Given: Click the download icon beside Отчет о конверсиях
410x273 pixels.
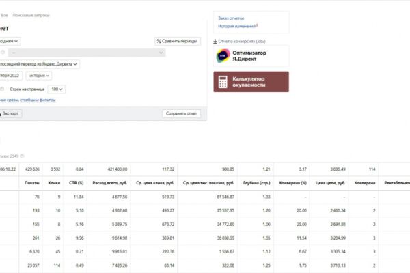Looking at the screenshot, I should pos(215,41).
